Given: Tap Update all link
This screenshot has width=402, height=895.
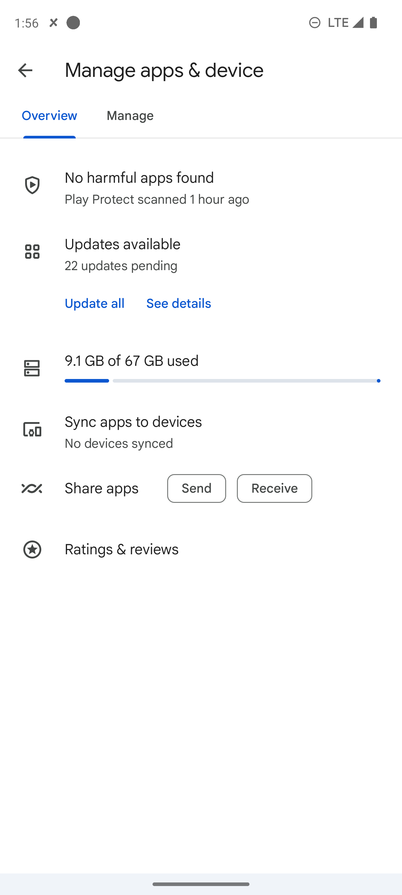Looking at the screenshot, I should 95,304.
